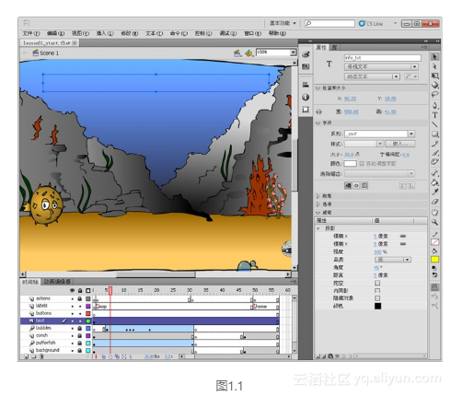The height and width of the screenshot is (396, 451).
Task: Open the 文件(F) menu
Action: pos(31,33)
